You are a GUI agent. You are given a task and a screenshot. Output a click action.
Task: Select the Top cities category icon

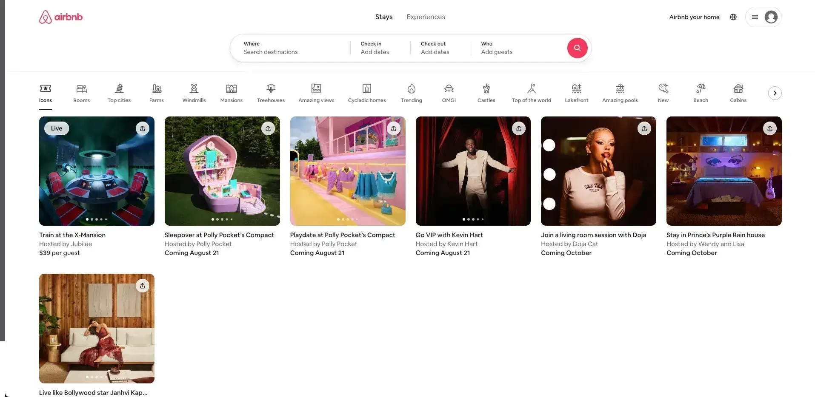119,93
